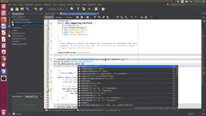This screenshot has height=116, width=206.
Task: Choose charAt(int index) completion item
Action: click(127, 66)
